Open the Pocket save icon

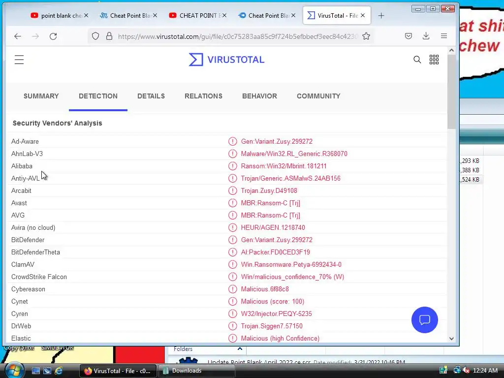pos(408,36)
